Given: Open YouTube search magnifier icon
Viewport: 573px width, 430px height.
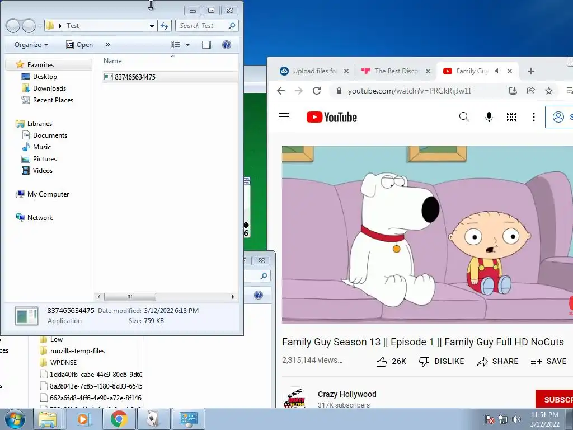Looking at the screenshot, I should click(x=464, y=117).
